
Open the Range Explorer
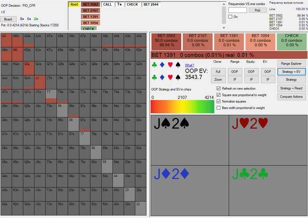(x=291, y=64)
